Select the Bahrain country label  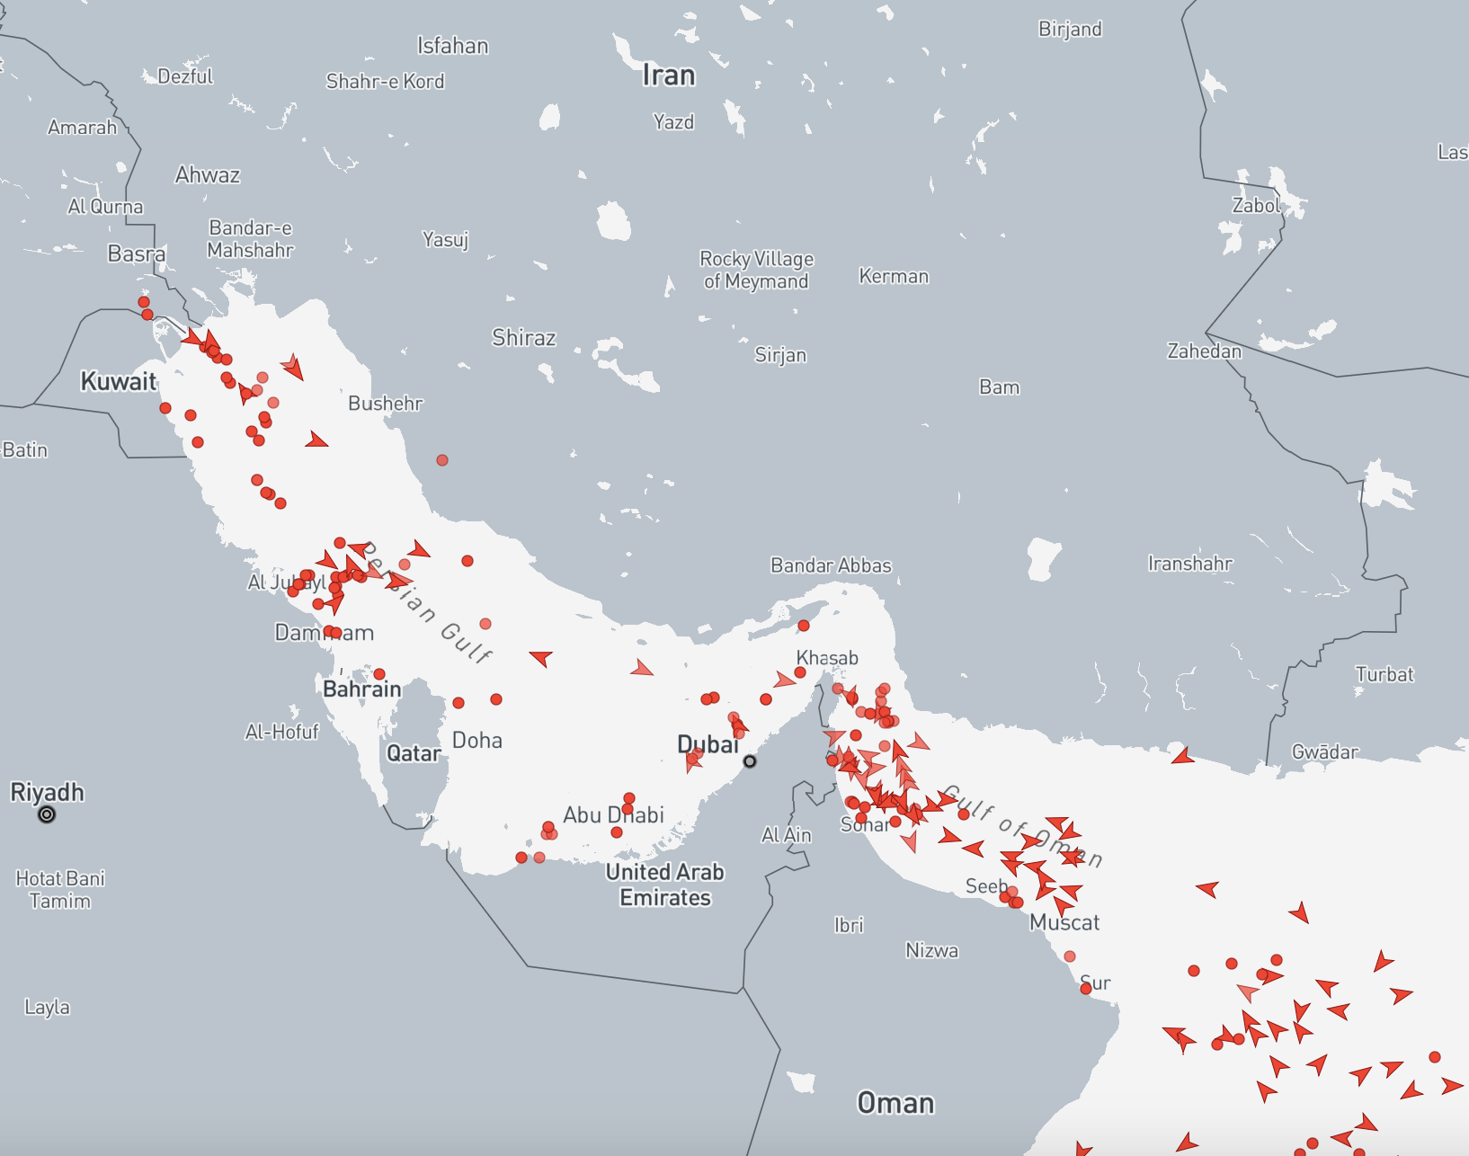point(361,689)
